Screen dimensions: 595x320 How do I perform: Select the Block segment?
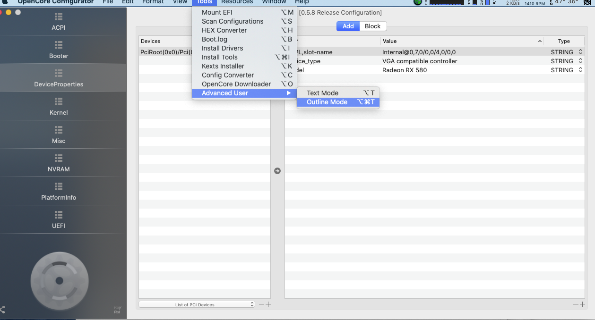pyautogui.click(x=373, y=26)
